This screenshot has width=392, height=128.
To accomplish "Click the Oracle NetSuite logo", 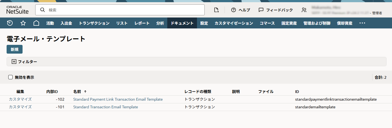I will 17,10.
